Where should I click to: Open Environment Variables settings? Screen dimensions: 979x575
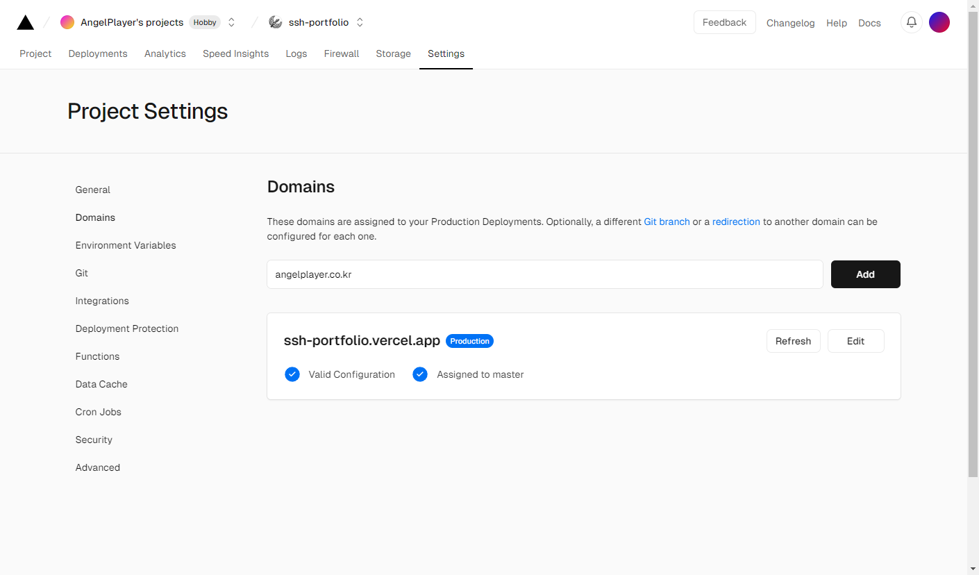[x=126, y=245]
